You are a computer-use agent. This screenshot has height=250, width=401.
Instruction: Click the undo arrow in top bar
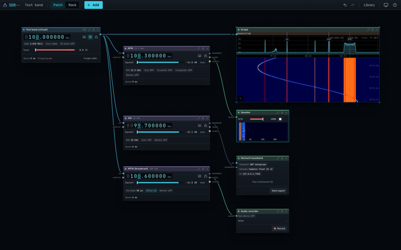345,5
